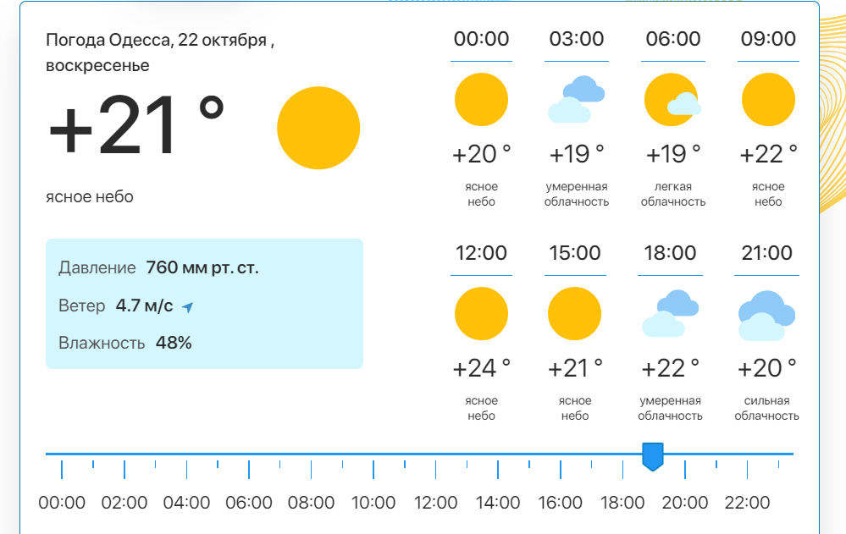This screenshot has height=534, width=846.
Task: Click the sun icon under 09:00
Action: coord(768,100)
